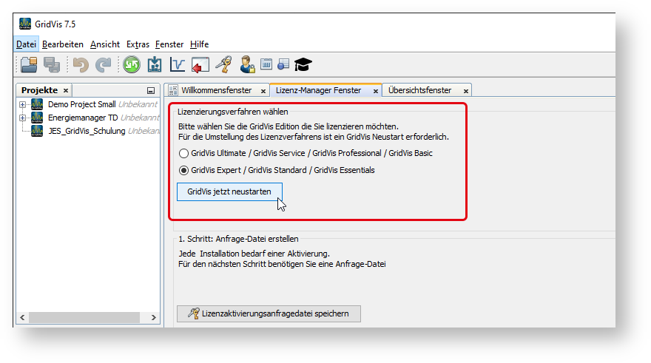Open user management icon with padlock

click(x=246, y=65)
